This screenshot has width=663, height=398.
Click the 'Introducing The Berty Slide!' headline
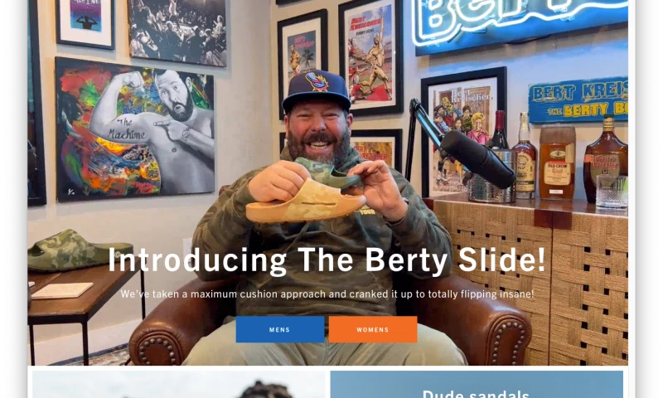pos(327,260)
